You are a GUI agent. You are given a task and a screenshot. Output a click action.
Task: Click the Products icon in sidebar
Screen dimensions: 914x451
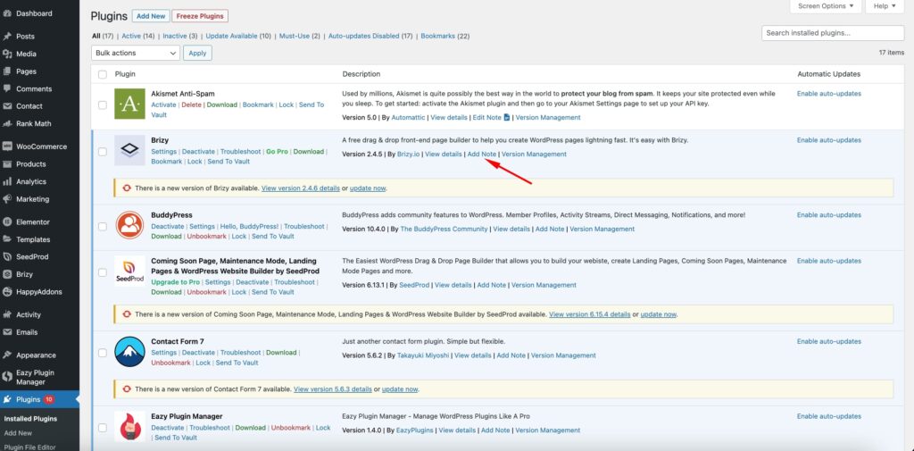(x=7, y=164)
